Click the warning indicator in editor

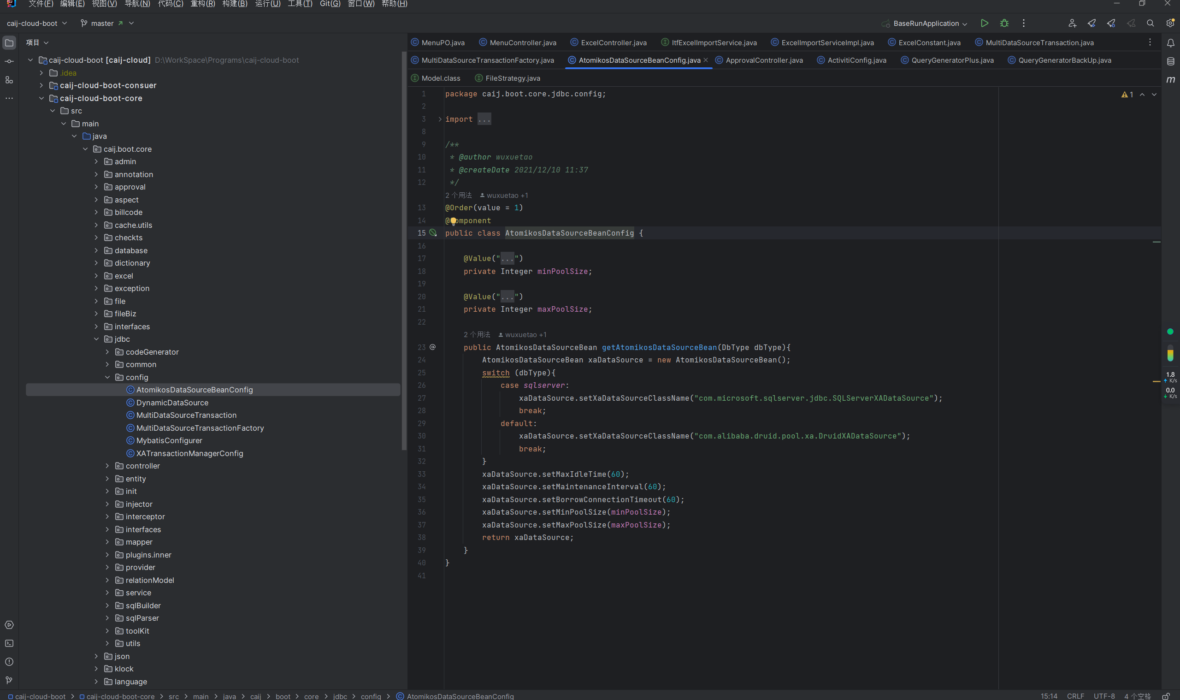(x=1127, y=95)
